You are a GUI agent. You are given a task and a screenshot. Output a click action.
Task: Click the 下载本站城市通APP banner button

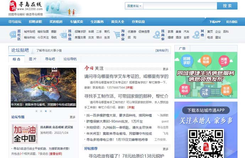pos(206,110)
